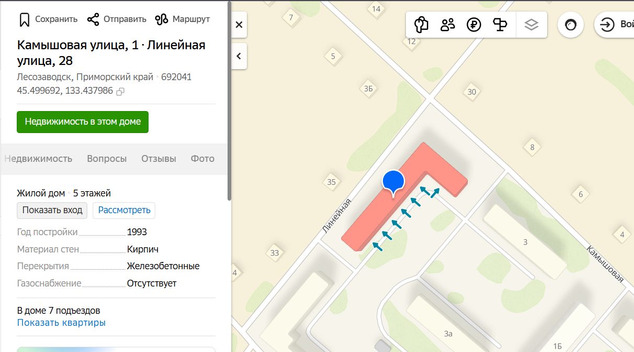This screenshot has height=352, width=634.
Task: Click the blue location pin on the building
Action: click(x=394, y=182)
